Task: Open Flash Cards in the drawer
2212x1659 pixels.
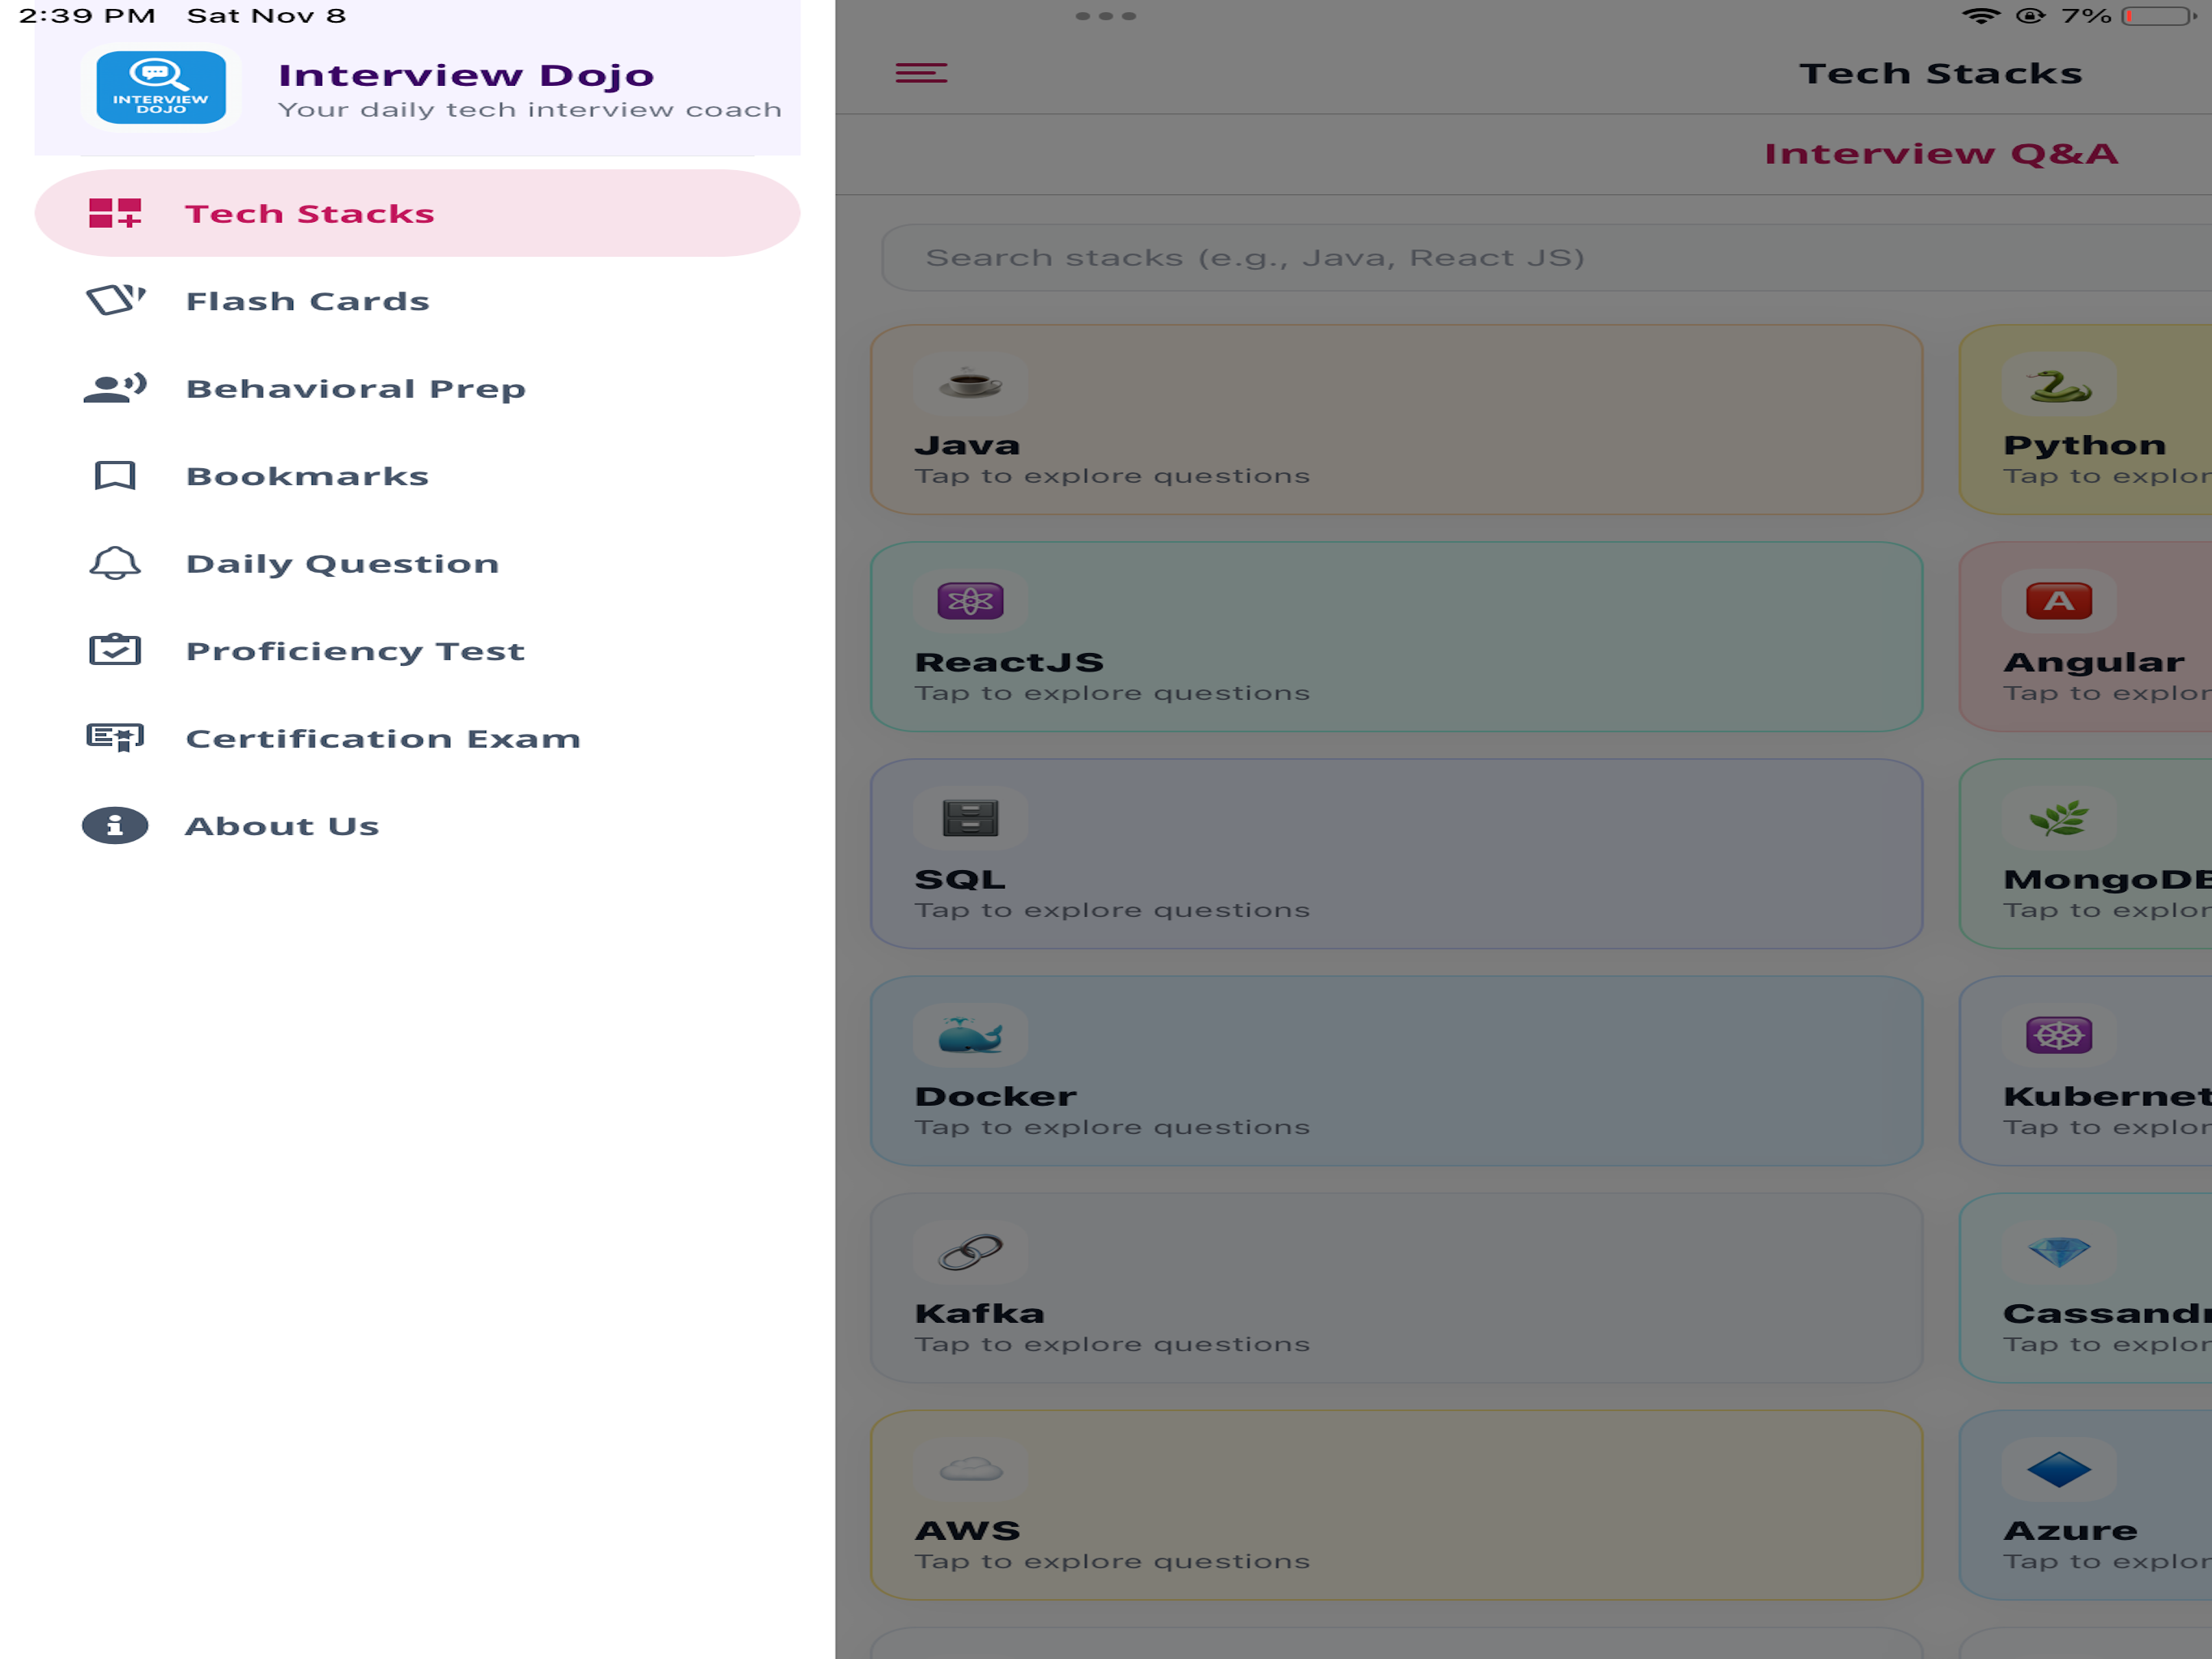Action: (417, 301)
